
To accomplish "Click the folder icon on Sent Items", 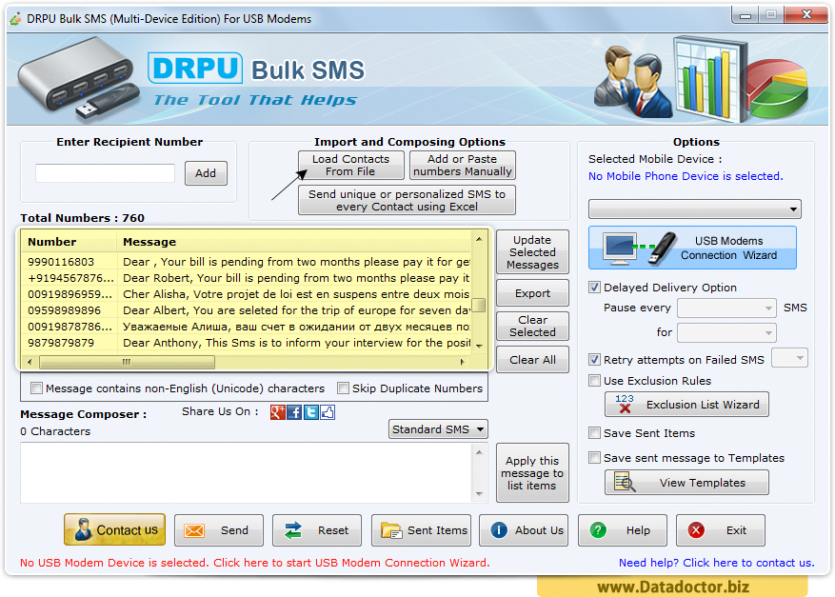I will point(391,531).
